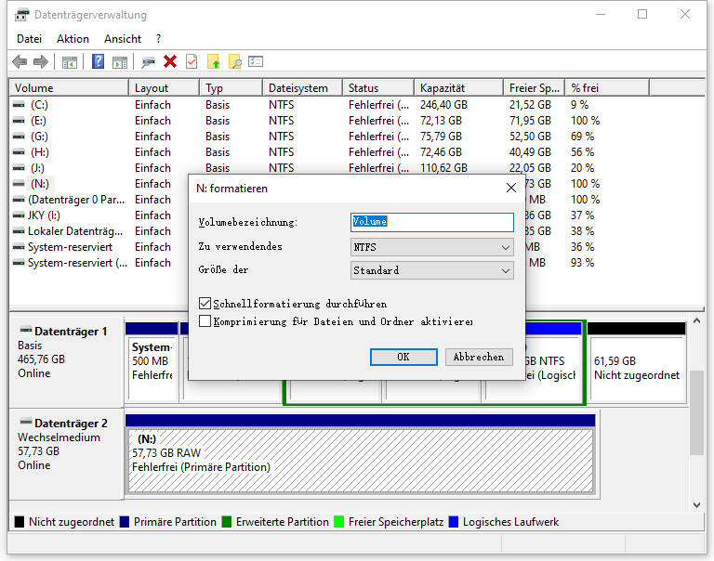Viewport: 714px width, 561px height.
Task: Click green Erweiterte Partition legend swatch
Action: [227, 521]
